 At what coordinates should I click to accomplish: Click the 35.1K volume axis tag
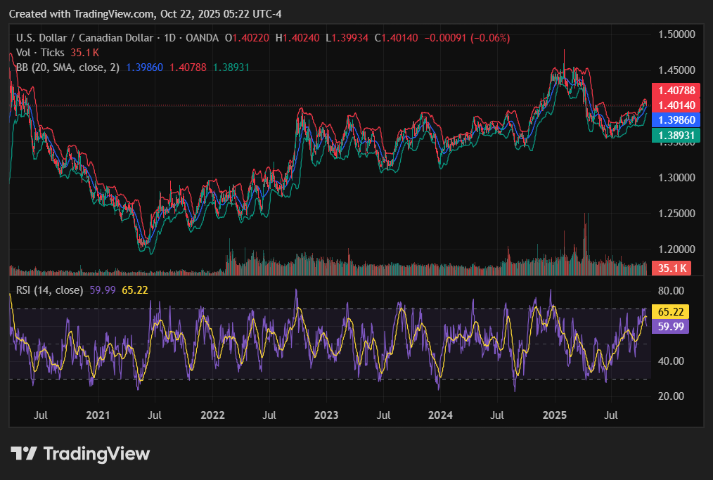coord(672,268)
